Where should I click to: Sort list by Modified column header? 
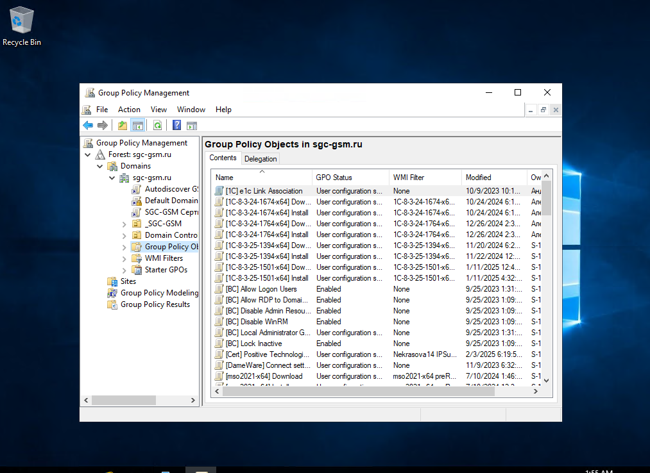click(478, 178)
